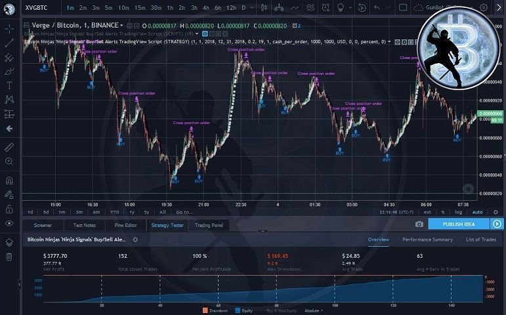Select the zoom in tool

(9, 161)
